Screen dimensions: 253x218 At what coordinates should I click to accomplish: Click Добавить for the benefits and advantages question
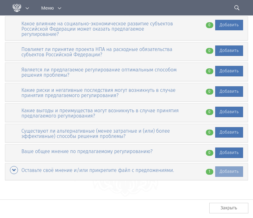(229, 112)
